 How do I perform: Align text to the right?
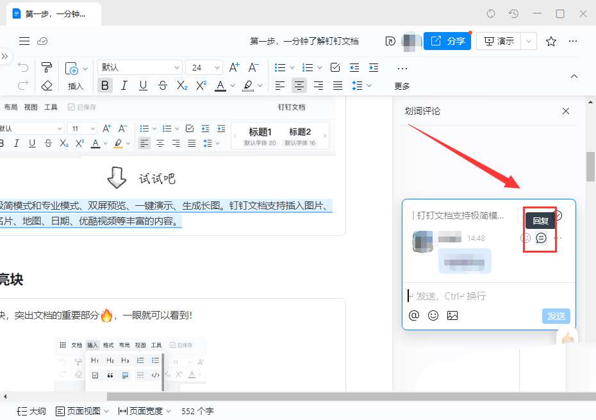click(x=319, y=85)
